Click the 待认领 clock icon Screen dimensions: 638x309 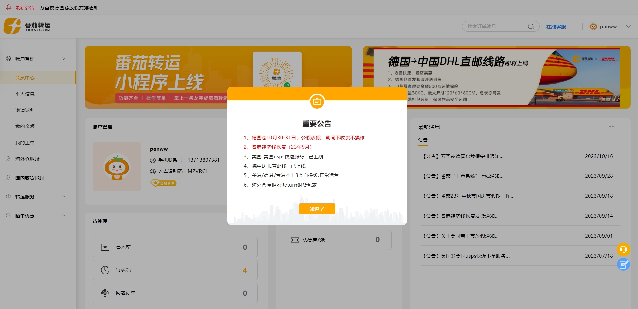point(105,270)
